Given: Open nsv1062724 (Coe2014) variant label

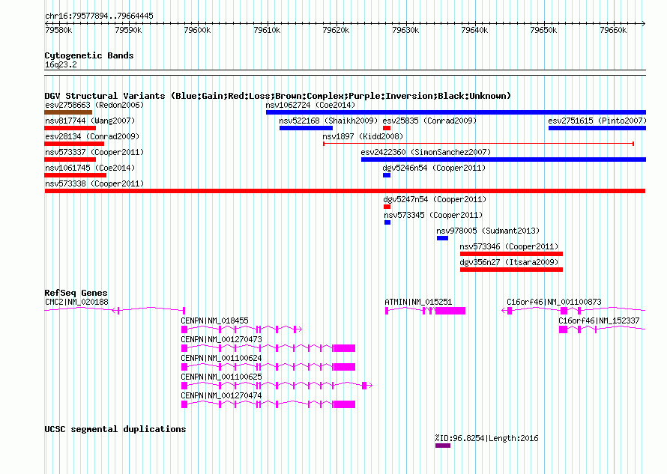Looking at the screenshot, I should coord(310,105).
